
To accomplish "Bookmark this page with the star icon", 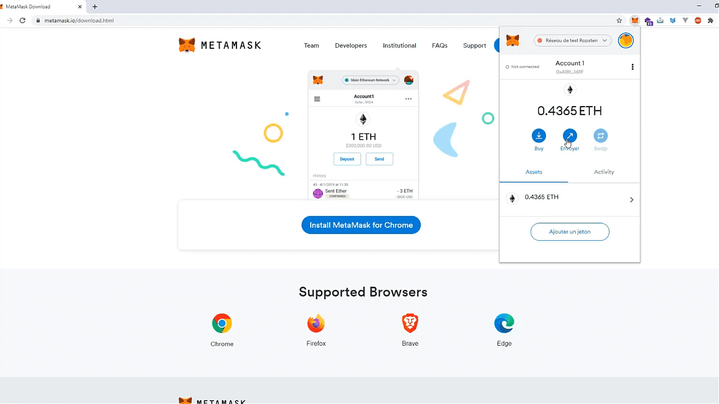I will [619, 20].
